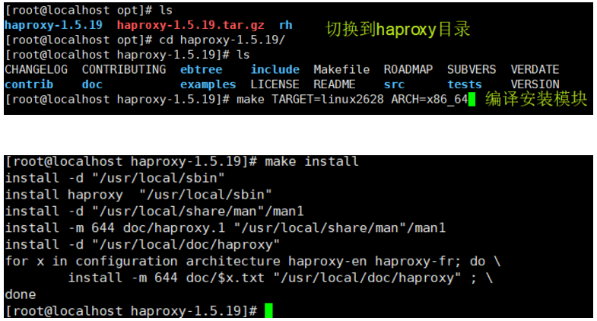
Task: Click the 编译安装模块 annotation
Action: pyautogui.click(x=535, y=100)
